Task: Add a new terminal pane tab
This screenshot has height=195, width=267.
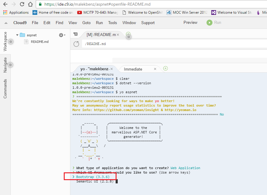Action: click(165, 68)
